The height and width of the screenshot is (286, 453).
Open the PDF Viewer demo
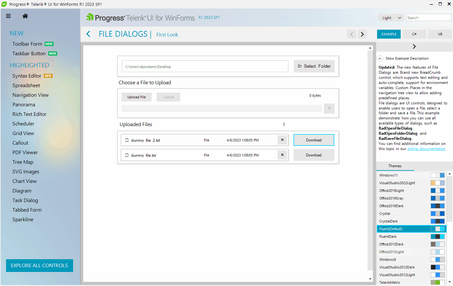point(25,153)
